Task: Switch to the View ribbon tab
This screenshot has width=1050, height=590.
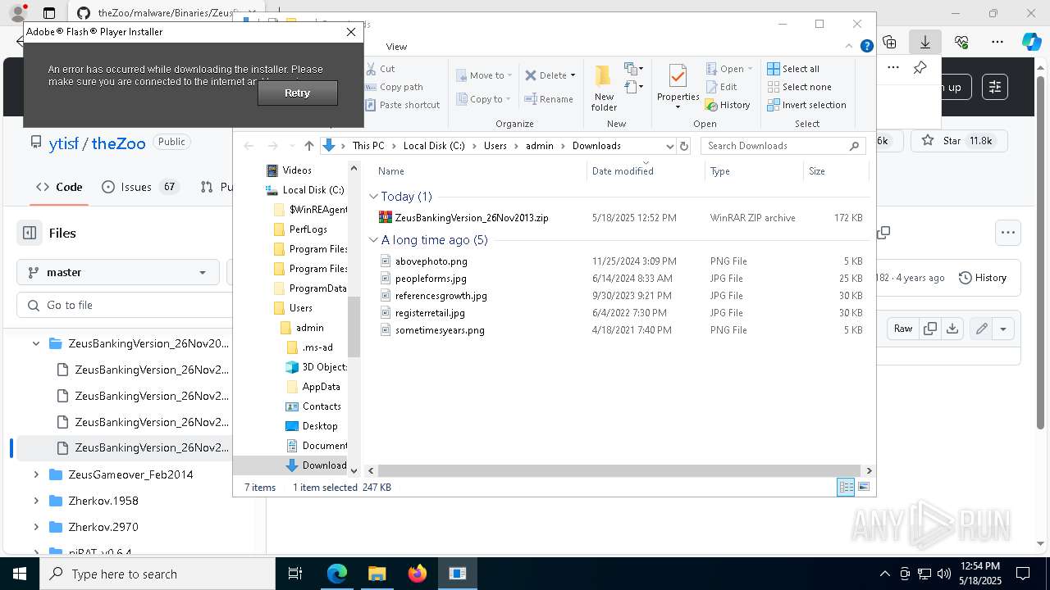Action: point(396,47)
